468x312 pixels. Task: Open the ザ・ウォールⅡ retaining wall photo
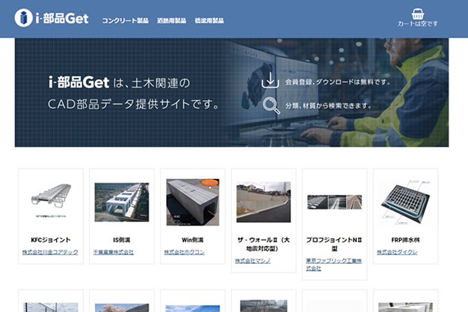(x=263, y=202)
